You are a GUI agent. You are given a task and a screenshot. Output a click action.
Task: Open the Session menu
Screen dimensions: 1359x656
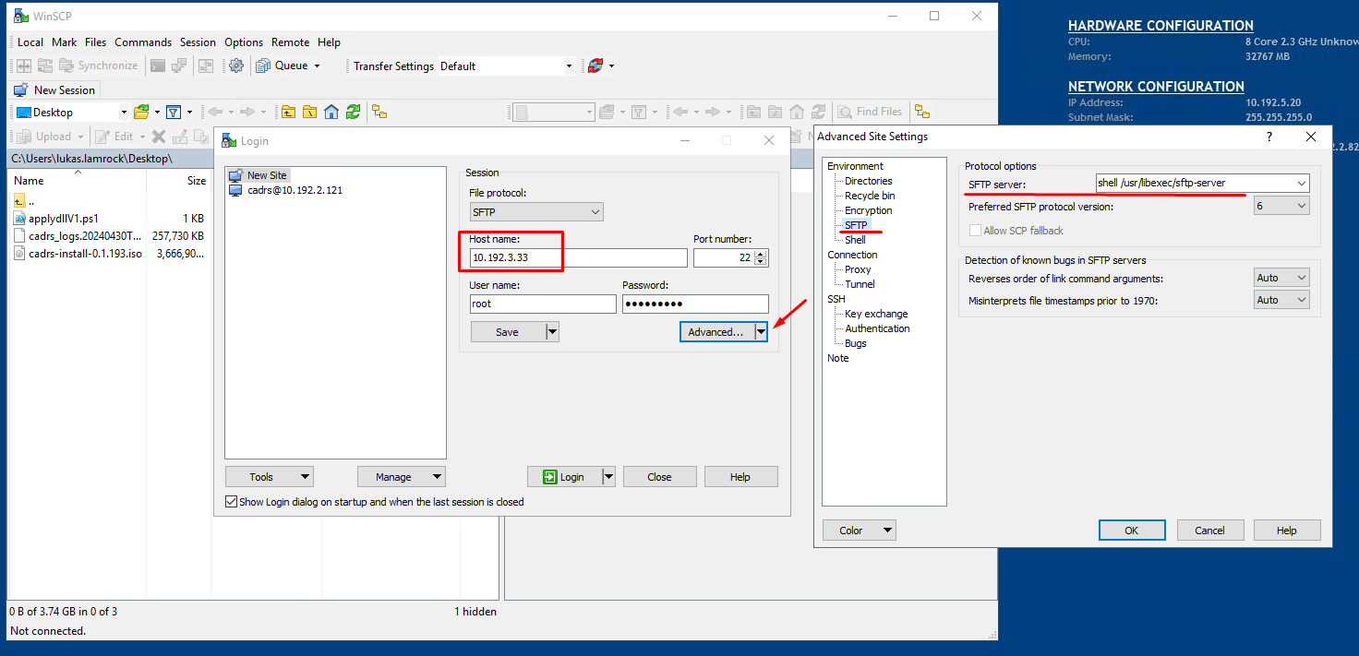click(198, 42)
